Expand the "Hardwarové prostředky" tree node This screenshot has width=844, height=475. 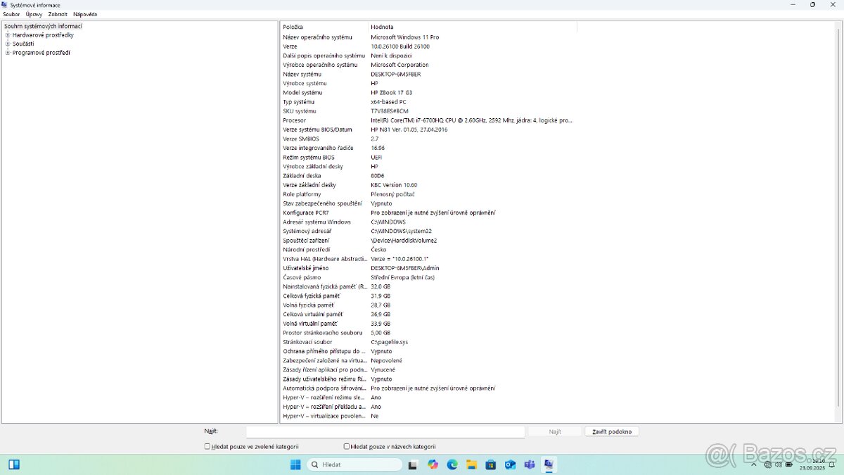click(x=8, y=35)
